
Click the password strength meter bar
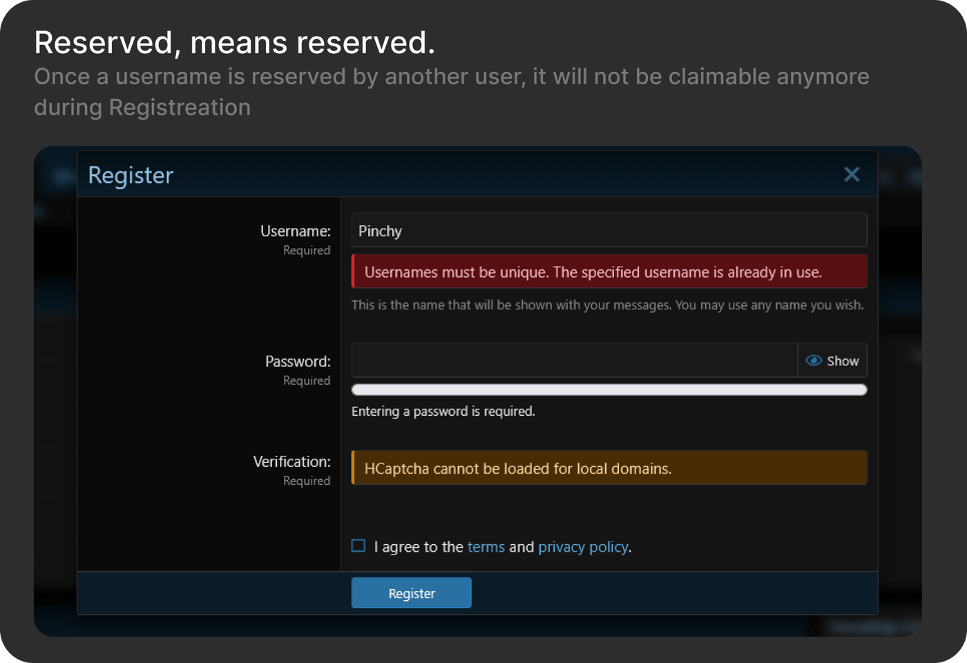click(608, 390)
